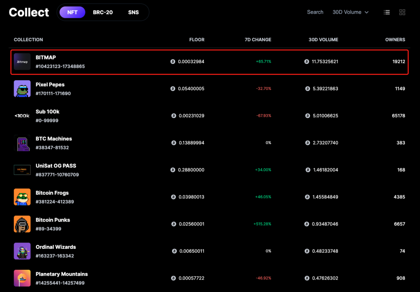Click BITMAP owners count 19212

(x=399, y=62)
